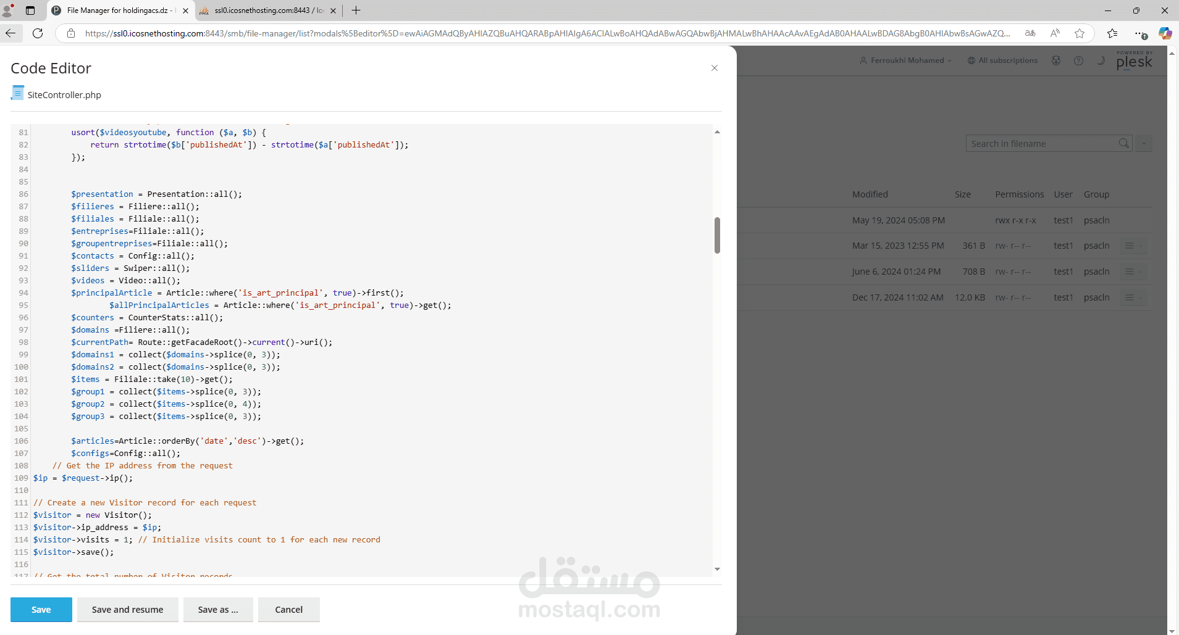Click the usort function line 81
1179x635 pixels.
tap(169, 133)
